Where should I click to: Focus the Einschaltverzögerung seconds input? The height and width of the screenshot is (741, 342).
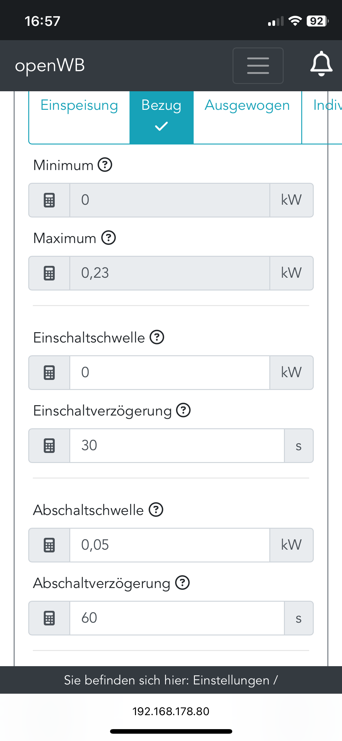tap(177, 446)
